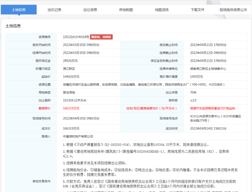This screenshot has height=192, width=252.
Task: Click the lease term value 70年
Action: pos(193,93)
